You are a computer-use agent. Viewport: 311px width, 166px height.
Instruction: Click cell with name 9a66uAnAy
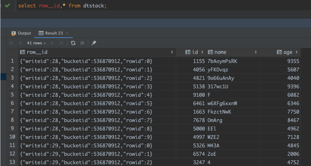point(233,78)
